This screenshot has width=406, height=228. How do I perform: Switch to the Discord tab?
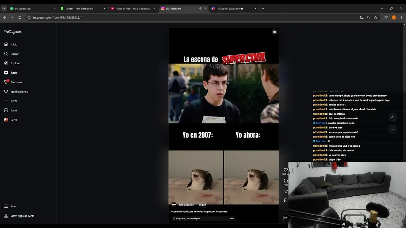point(233,9)
